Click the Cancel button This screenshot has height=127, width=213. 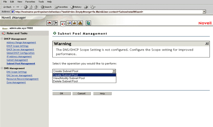(81, 94)
